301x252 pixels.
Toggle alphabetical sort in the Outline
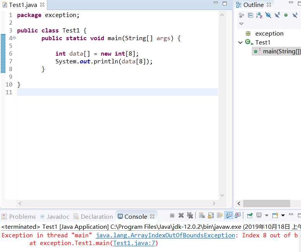point(259,15)
